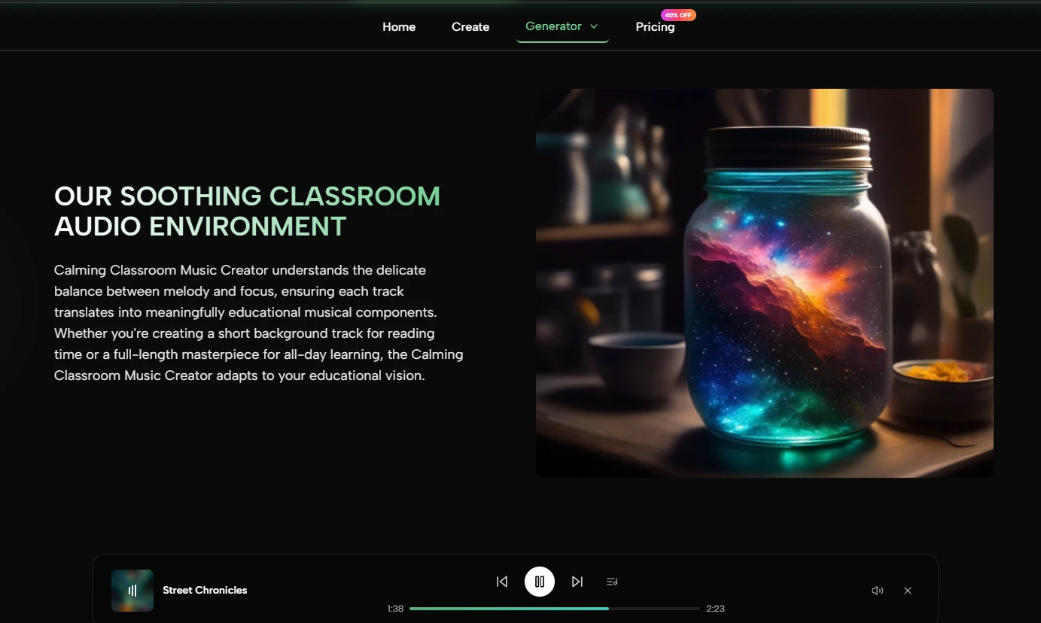This screenshot has width=1041, height=623.
Task: Click the galaxy jar image
Action: [x=765, y=283]
